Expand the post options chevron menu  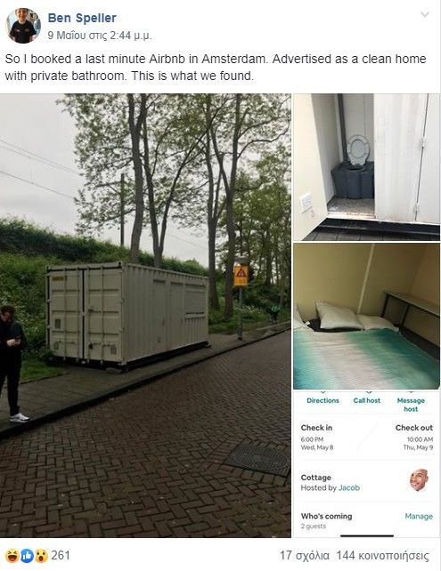(x=425, y=14)
